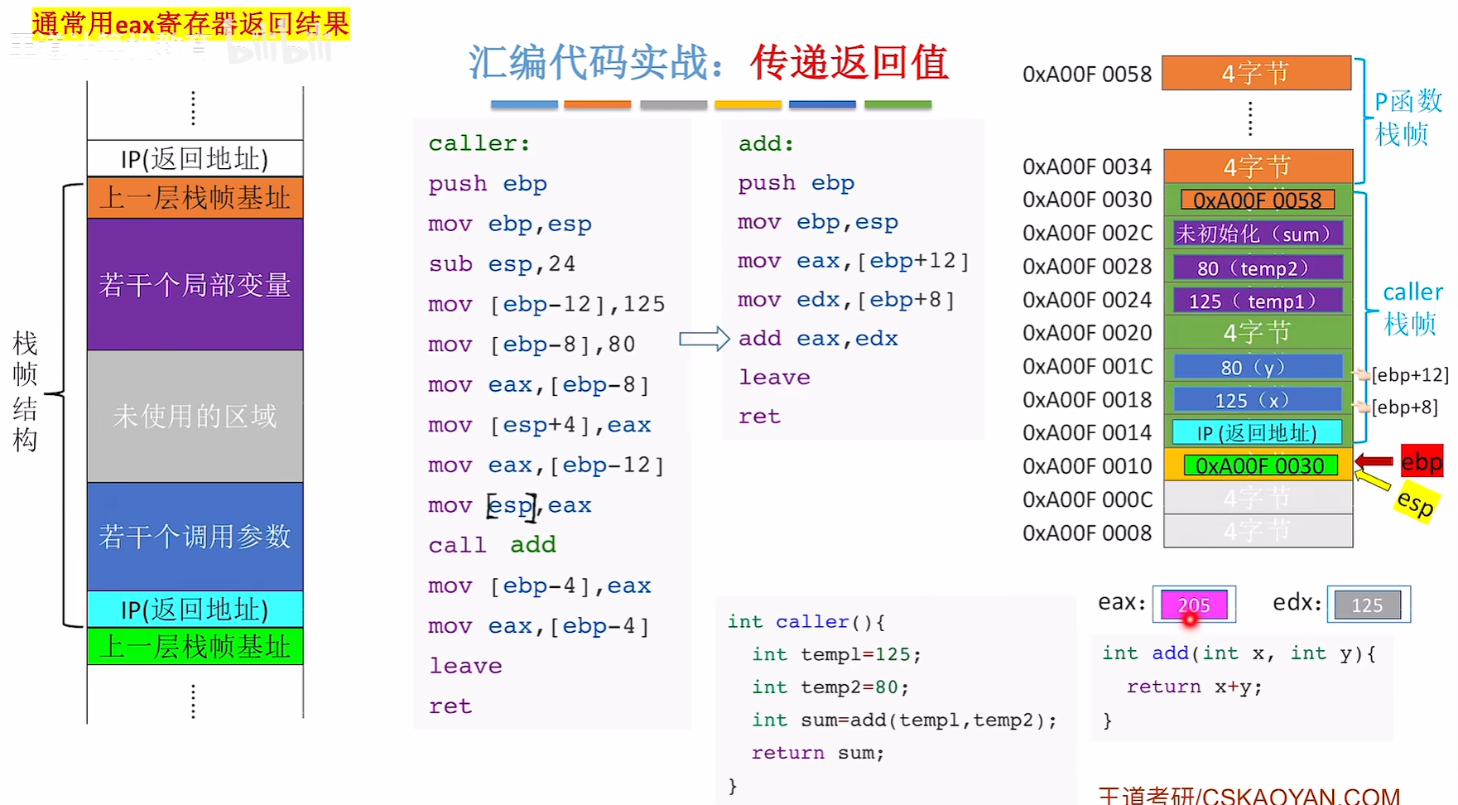The width and height of the screenshot is (1458, 805).
Task: Click the yellow esp register label
Action: click(1414, 503)
